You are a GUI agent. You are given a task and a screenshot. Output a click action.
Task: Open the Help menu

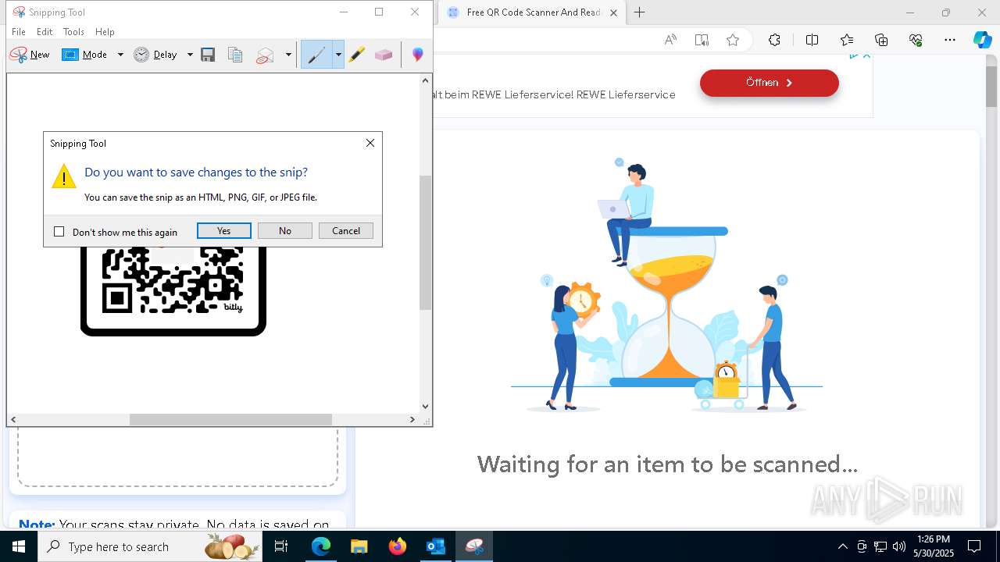pos(105,32)
